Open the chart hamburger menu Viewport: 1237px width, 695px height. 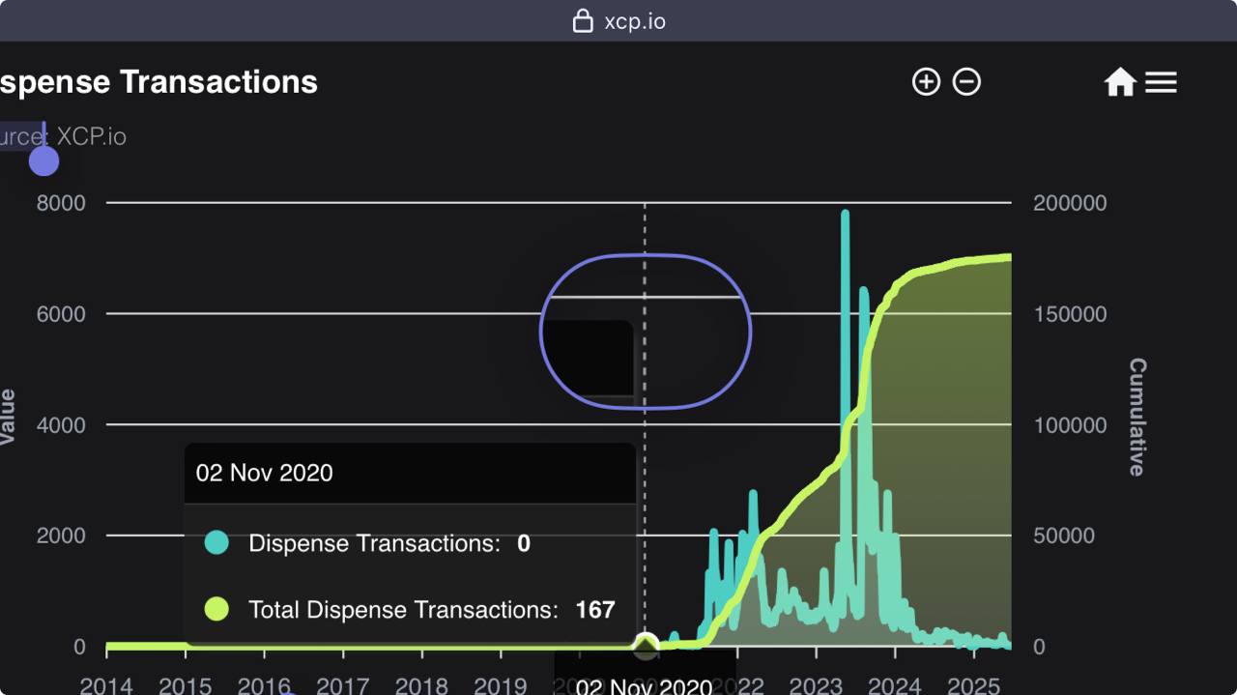[1161, 82]
